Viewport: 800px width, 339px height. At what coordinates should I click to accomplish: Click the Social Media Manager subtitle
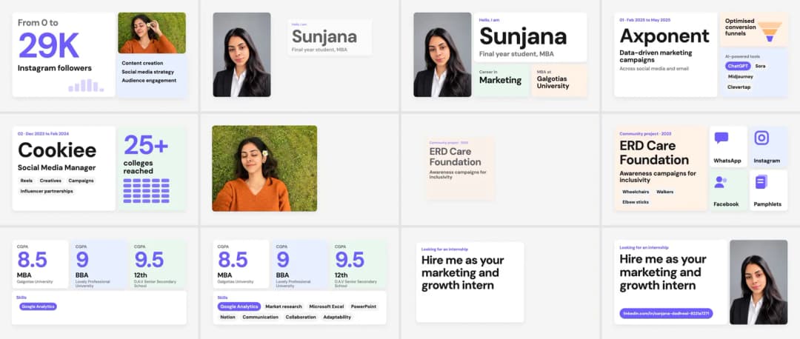[56, 168]
